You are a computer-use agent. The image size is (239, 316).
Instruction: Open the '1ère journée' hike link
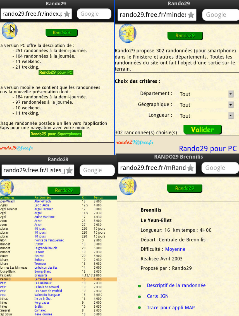tap(43, 314)
